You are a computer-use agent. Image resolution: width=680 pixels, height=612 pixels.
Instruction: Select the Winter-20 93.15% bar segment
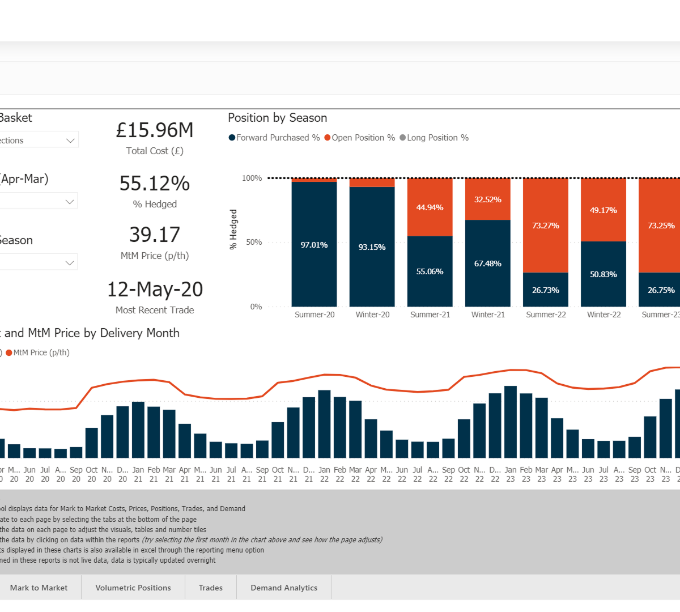pyautogui.click(x=372, y=246)
